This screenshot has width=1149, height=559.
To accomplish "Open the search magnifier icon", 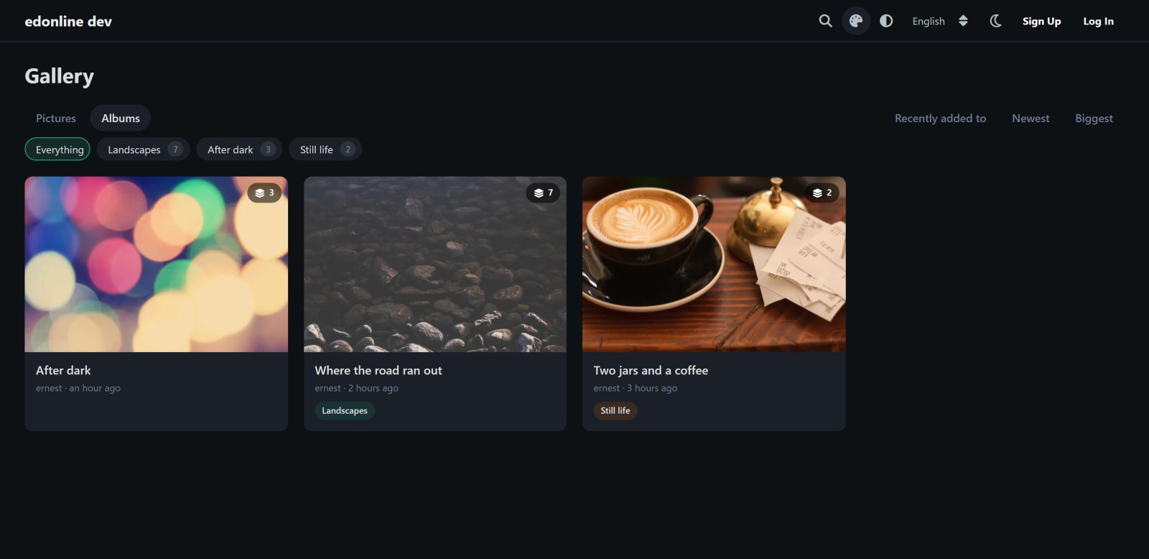I will [x=825, y=21].
